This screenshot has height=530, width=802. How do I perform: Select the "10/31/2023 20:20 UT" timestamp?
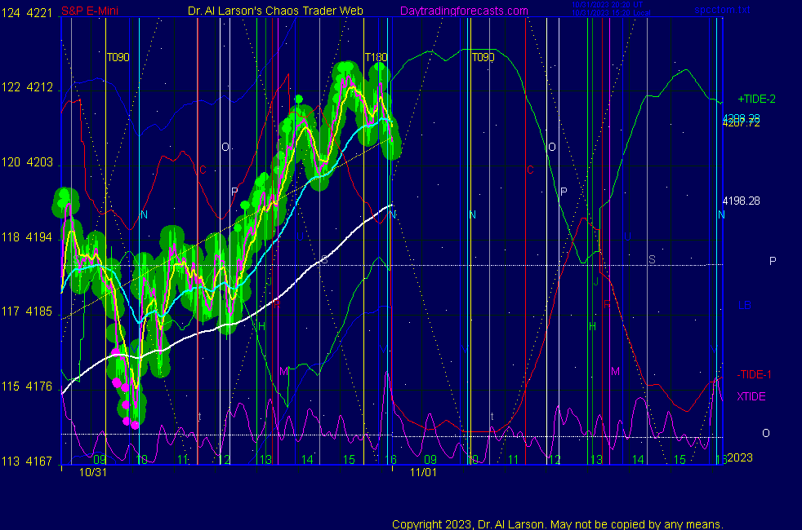click(607, 5)
